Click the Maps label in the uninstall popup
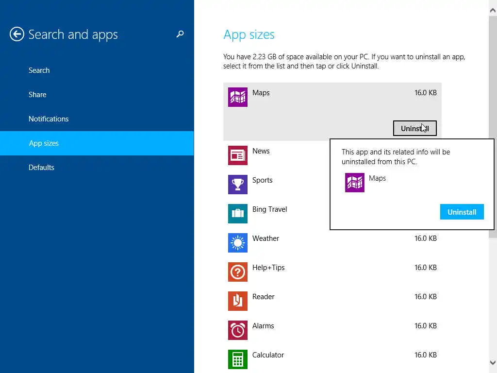Viewport: 497px width, 373px height. (x=377, y=178)
